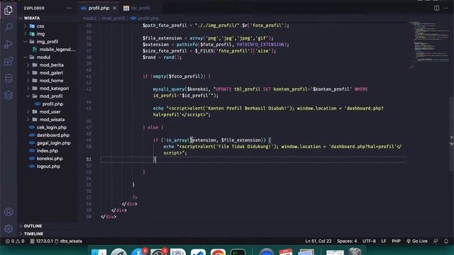Viewport: 454px width, 255px height.
Task: Click PHP language mode selector
Action: click(396, 241)
